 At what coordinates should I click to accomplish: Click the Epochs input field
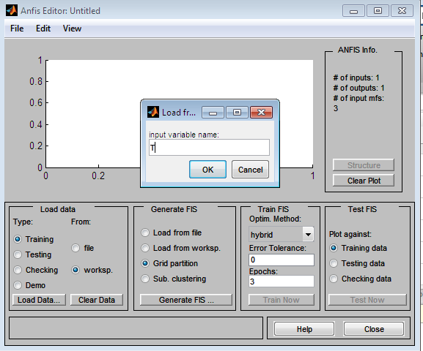pyautogui.click(x=282, y=282)
